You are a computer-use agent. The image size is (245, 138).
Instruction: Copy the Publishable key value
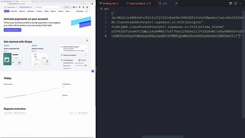[x=80, y=63]
